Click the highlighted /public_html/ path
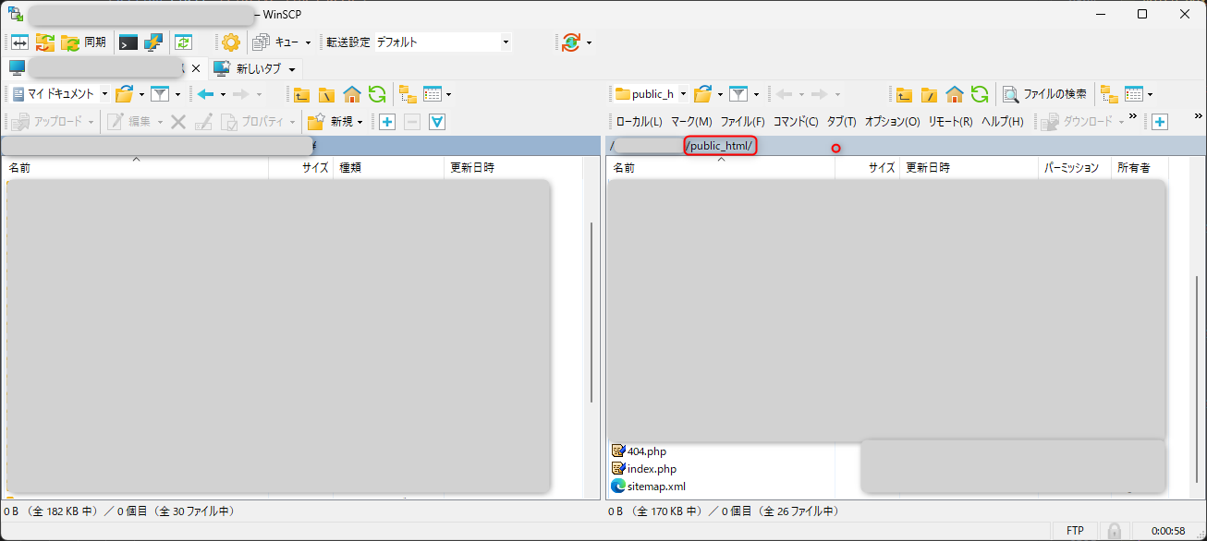The width and height of the screenshot is (1207, 541). point(720,146)
